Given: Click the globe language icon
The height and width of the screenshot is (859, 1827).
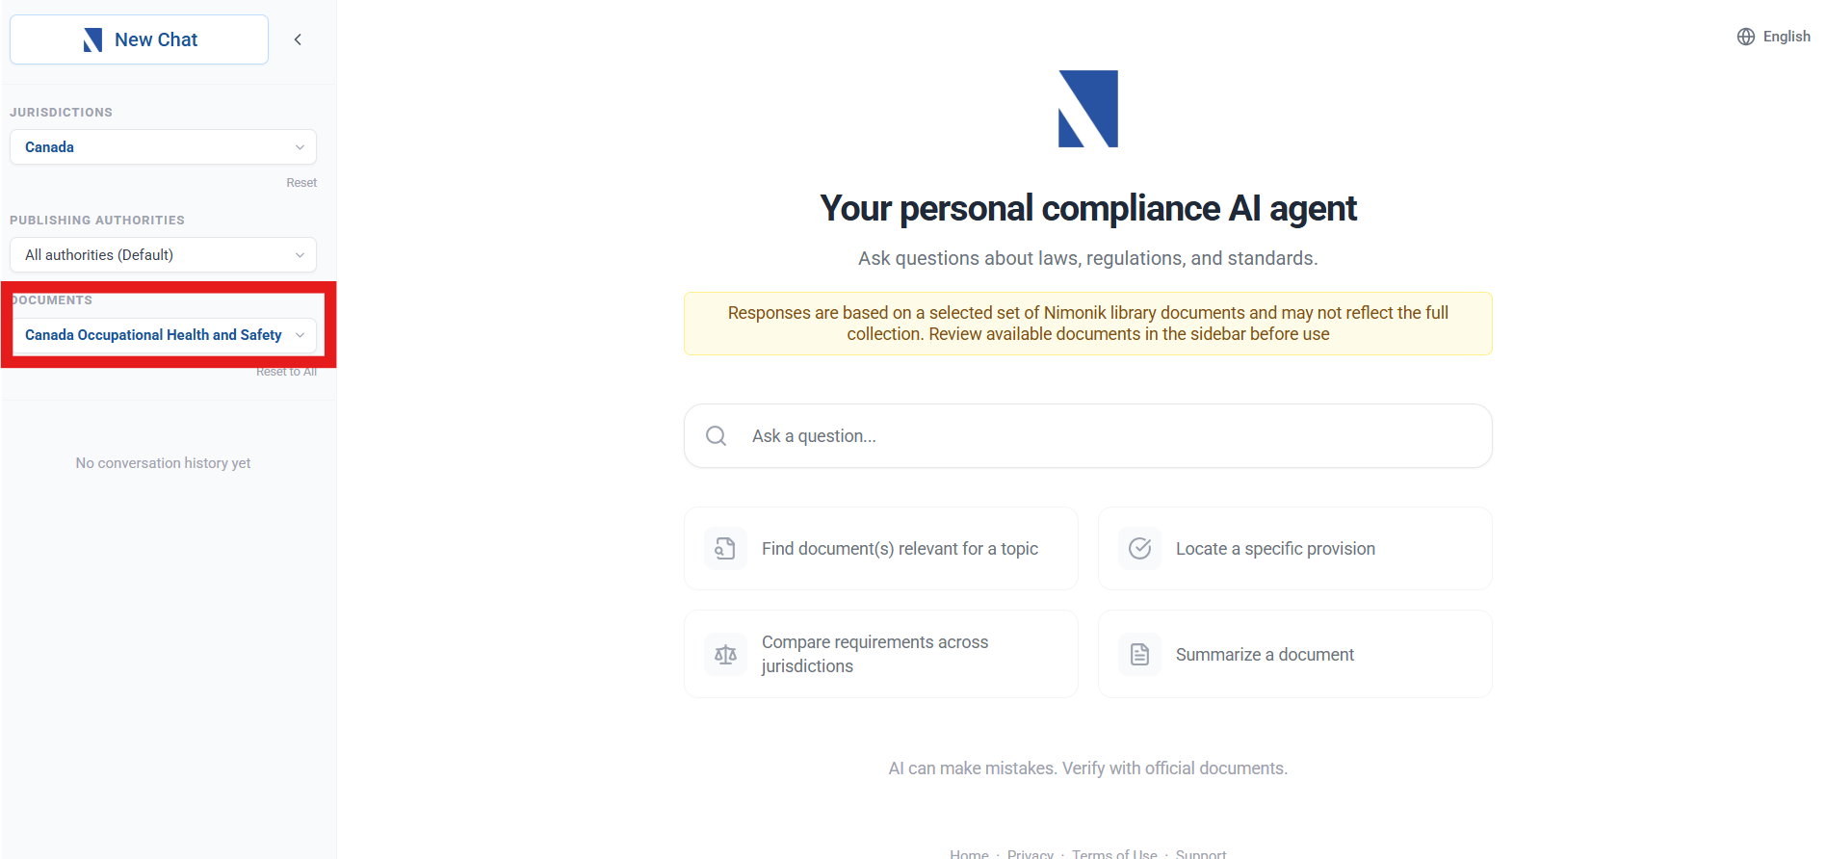Looking at the screenshot, I should coord(1746,37).
